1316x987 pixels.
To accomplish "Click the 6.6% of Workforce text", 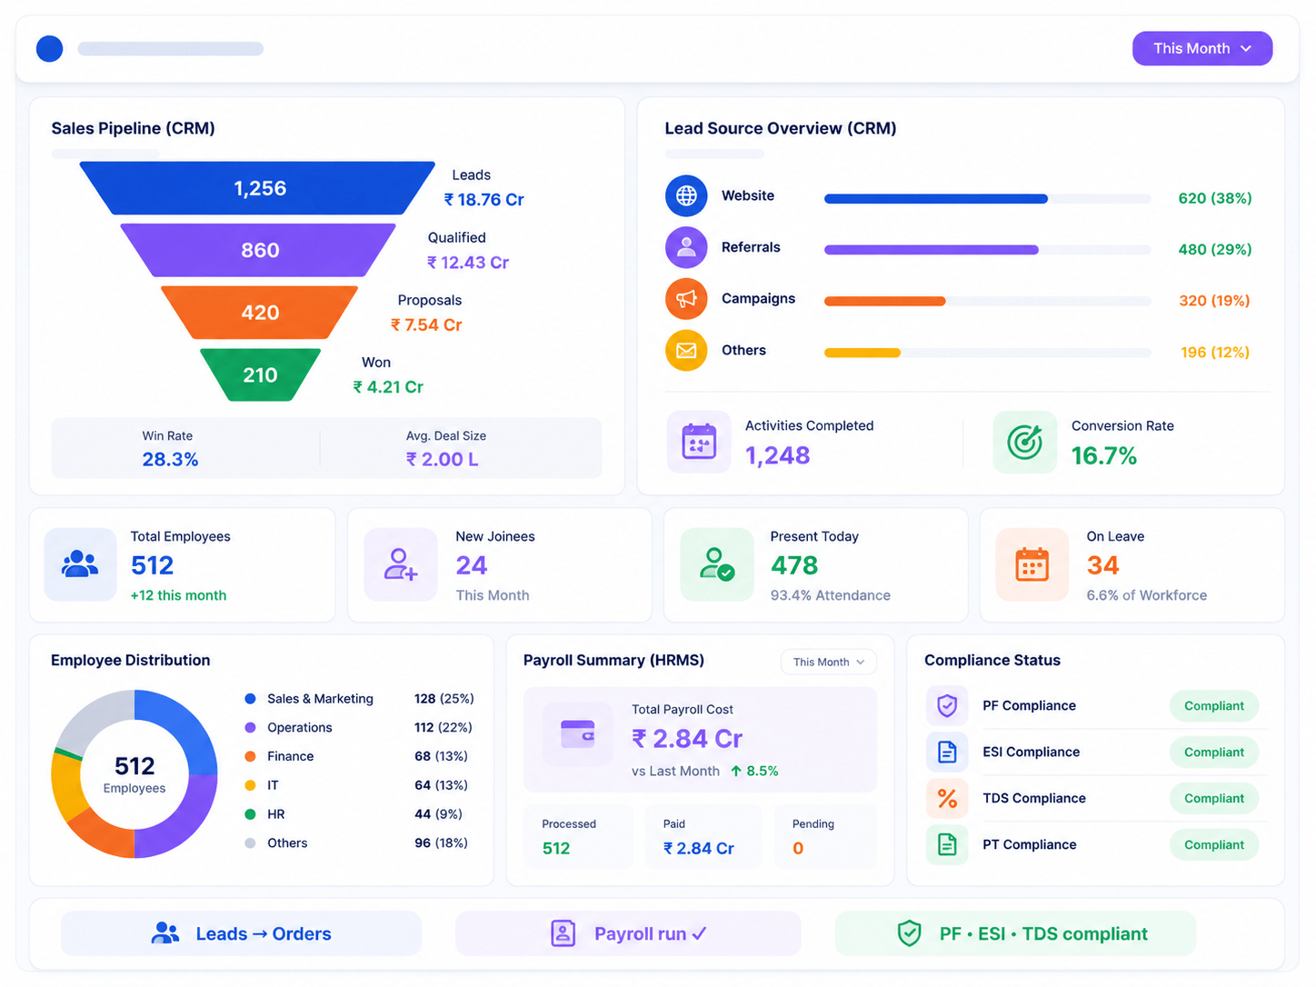I will (x=1147, y=595).
